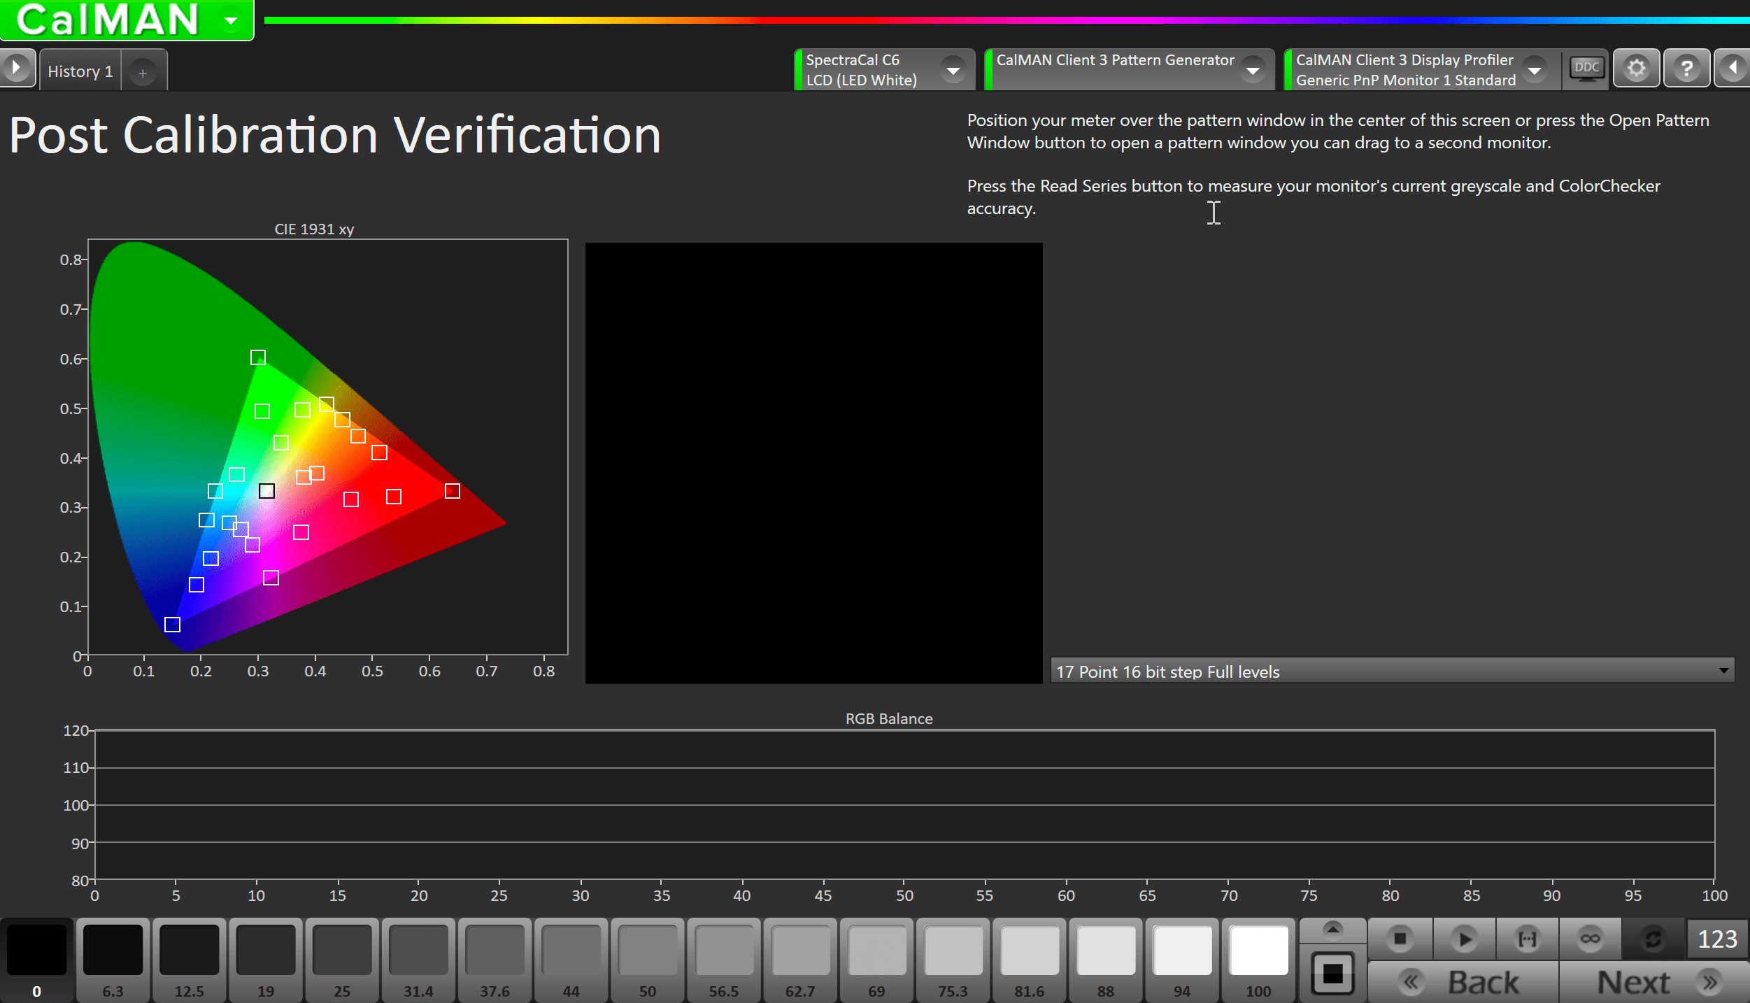Toggle the pattern window display button
The width and height of the screenshot is (1750, 1003).
(1332, 972)
